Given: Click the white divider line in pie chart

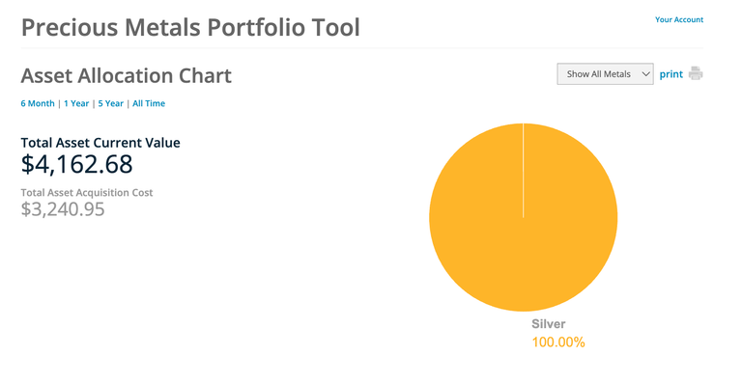Looking at the screenshot, I should [523, 170].
